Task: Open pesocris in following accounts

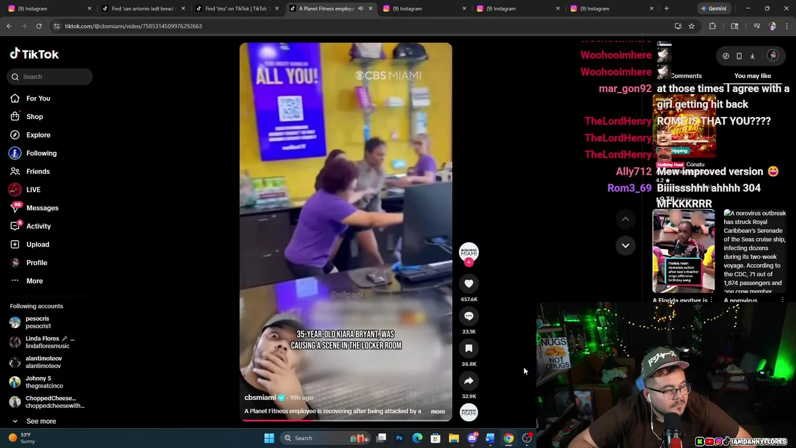Action: [x=38, y=322]
